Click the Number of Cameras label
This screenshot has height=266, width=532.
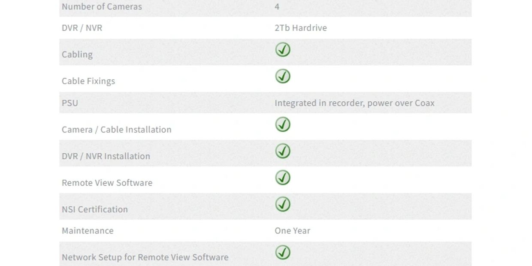[102, 6]
